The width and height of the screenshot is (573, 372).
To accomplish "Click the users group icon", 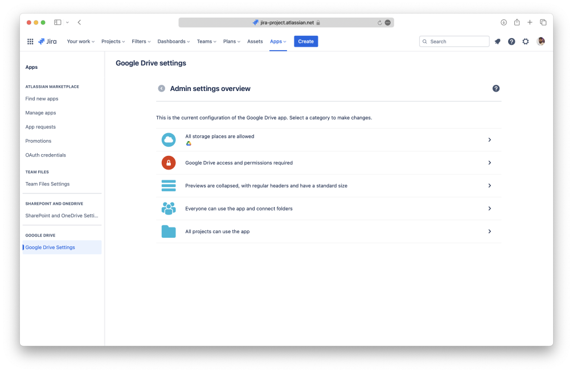I will click(169, 208).
